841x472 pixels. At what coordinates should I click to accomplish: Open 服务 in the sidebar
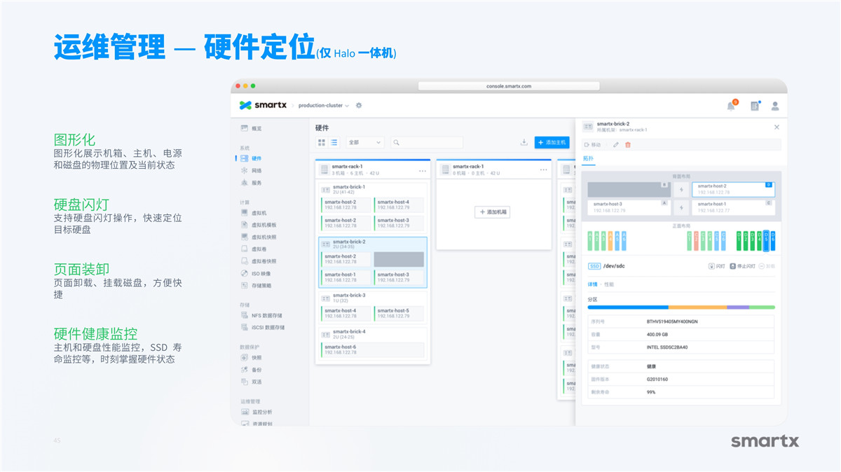pos(252,183)
